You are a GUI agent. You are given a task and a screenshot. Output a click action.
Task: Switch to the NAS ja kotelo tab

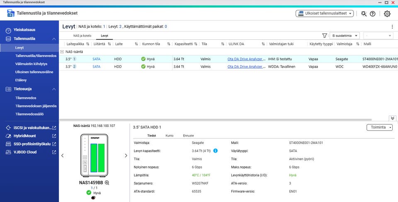(x=82, y=36)
